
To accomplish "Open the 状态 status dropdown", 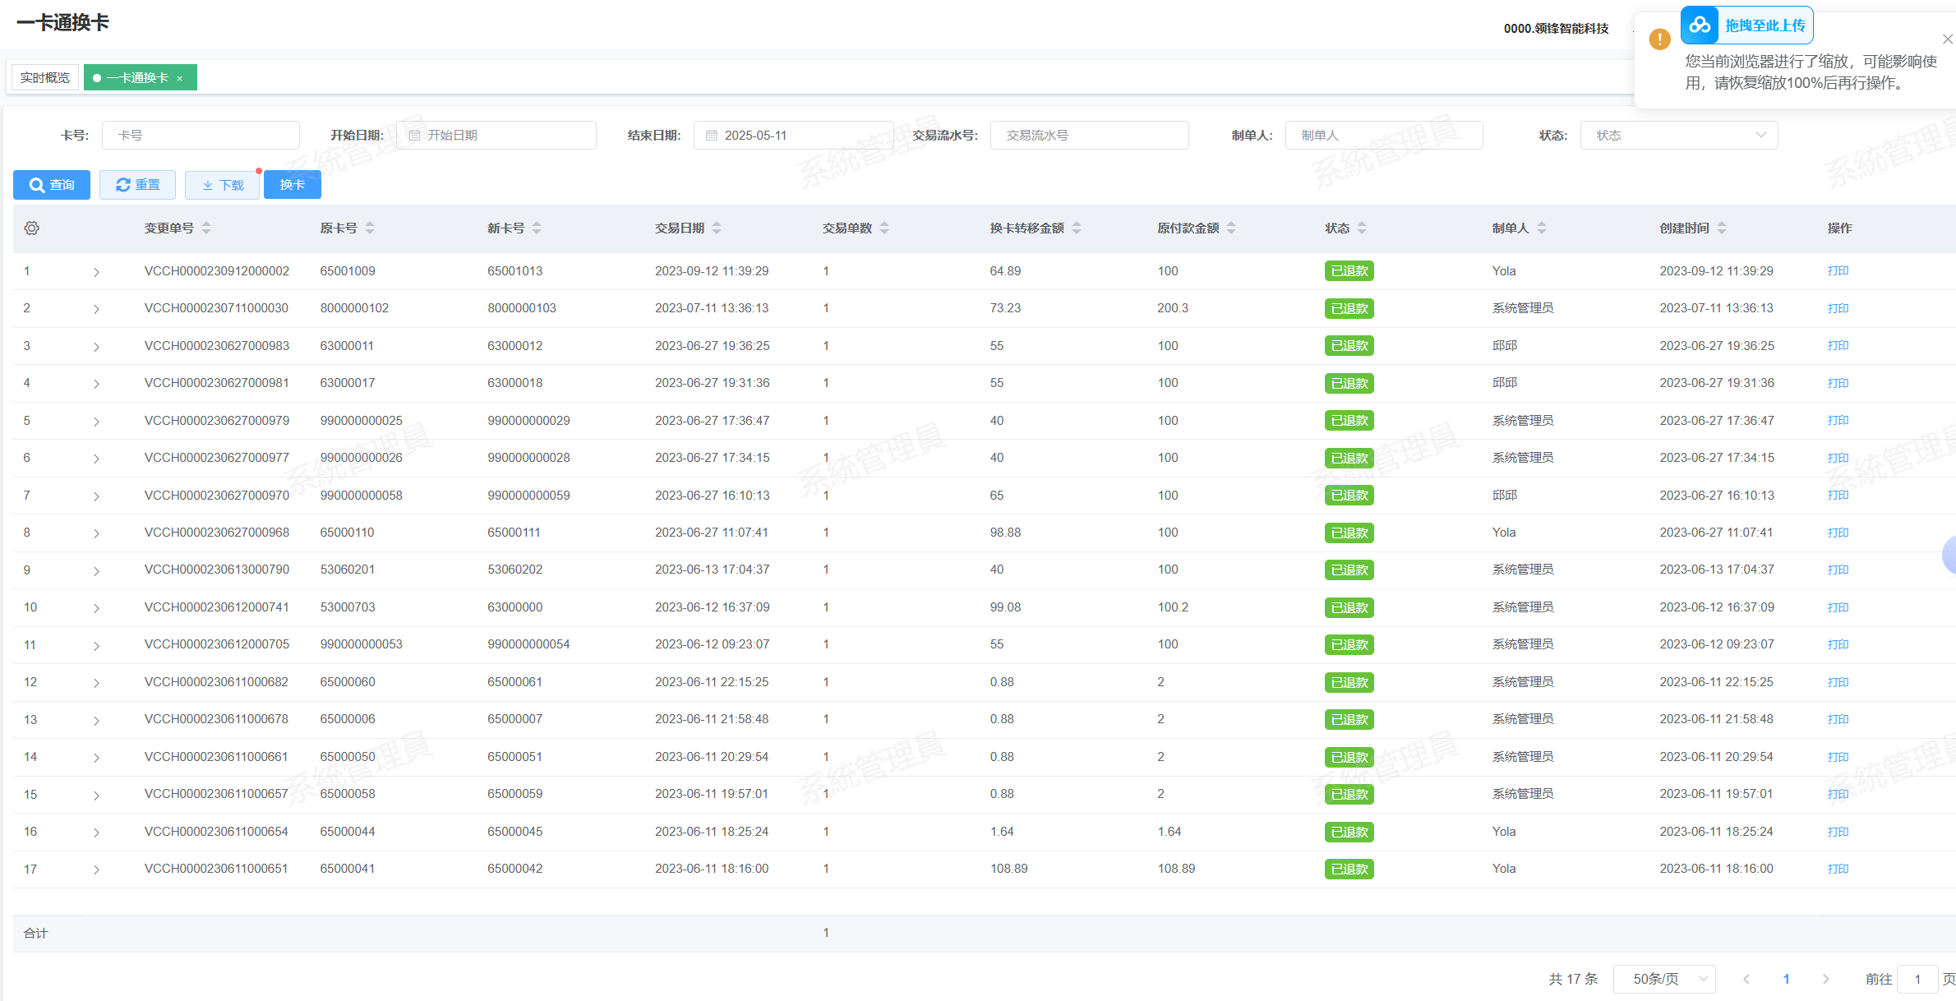I will click(x=1678, y=136).
